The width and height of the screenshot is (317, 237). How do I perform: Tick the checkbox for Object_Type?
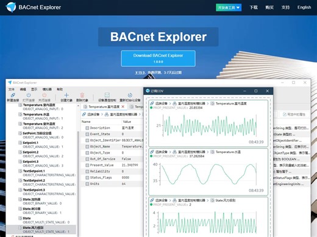coord(87,153)
